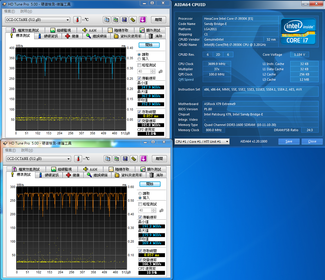Click purple down-arrow icon in lower HD Tune toolbar

[x=144, y=159]
